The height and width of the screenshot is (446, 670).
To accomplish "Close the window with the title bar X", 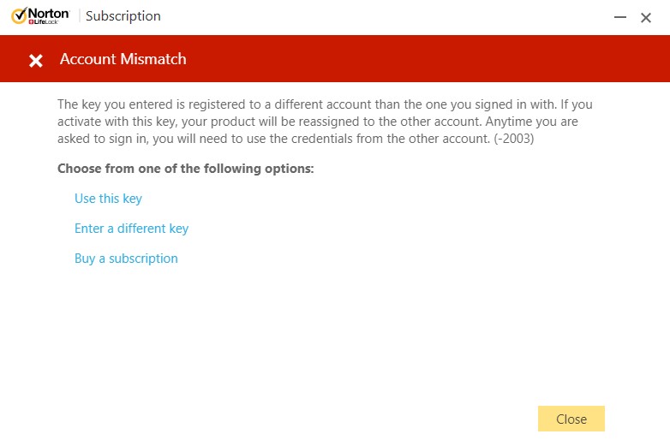I will click(x=646, y=17).
